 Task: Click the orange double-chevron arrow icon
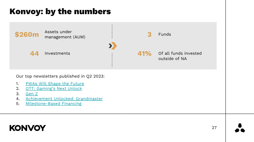point(112,46)
